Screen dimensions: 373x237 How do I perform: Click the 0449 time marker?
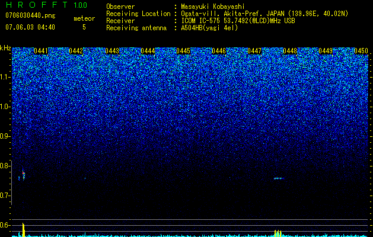[326, 51]
